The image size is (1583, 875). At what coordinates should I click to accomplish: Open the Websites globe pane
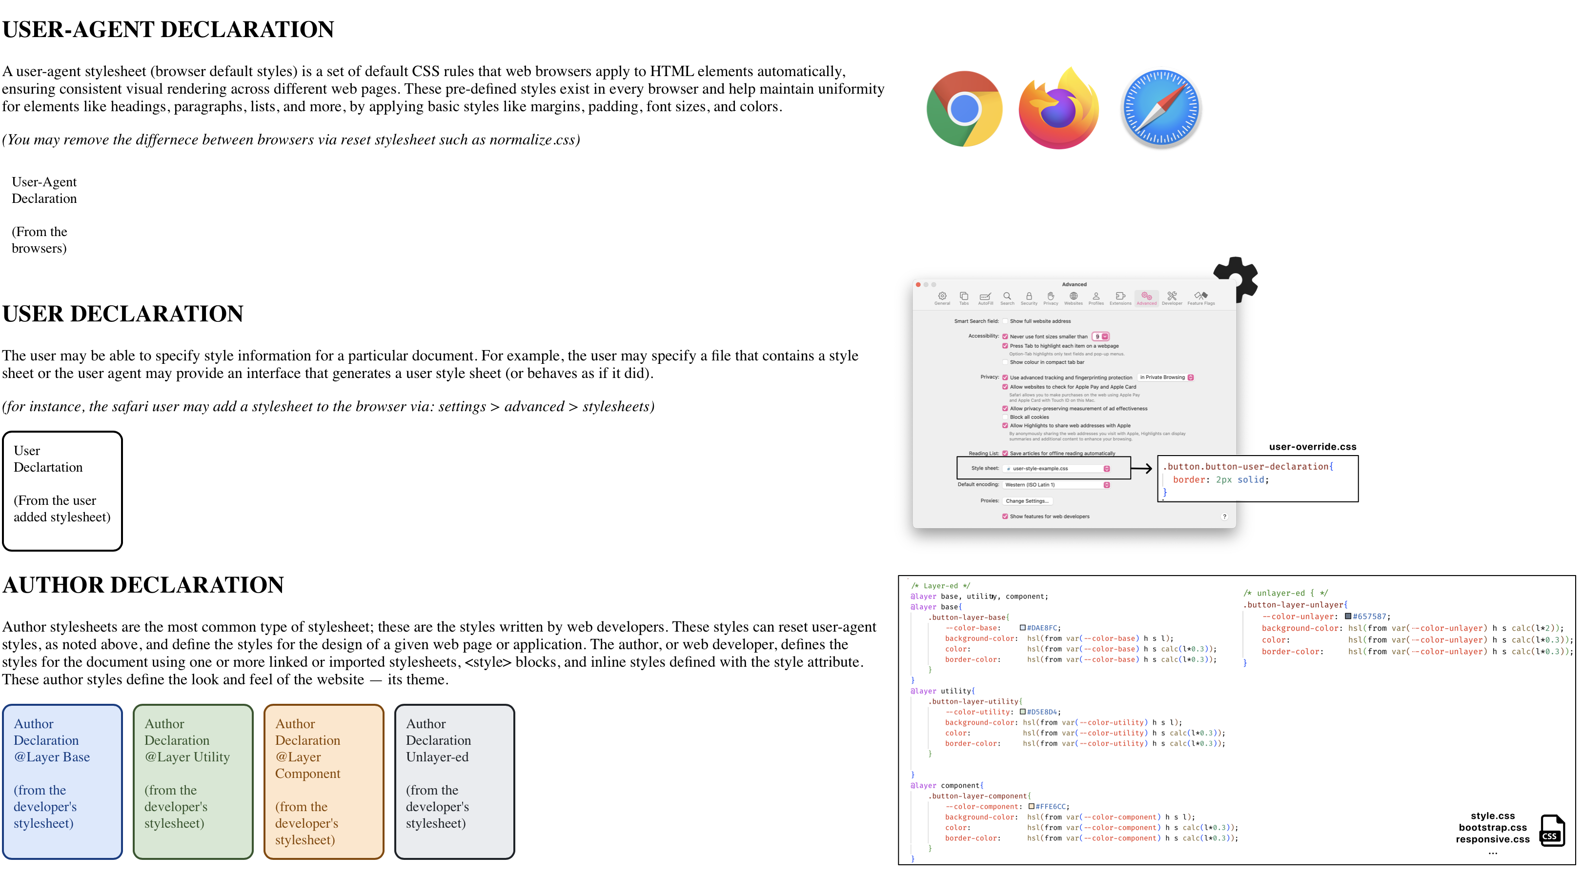point(1074,297)
